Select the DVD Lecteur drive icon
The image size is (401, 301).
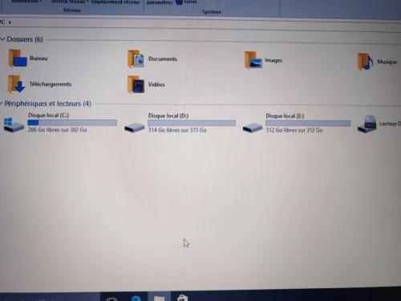coord(367,124)
